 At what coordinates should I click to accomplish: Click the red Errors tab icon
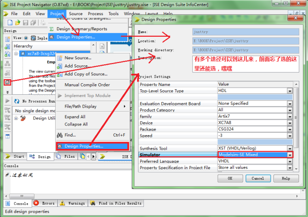pyautogui.click(x=36, y=203)
